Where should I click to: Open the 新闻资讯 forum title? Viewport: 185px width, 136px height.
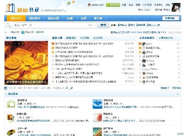point(22,100)
